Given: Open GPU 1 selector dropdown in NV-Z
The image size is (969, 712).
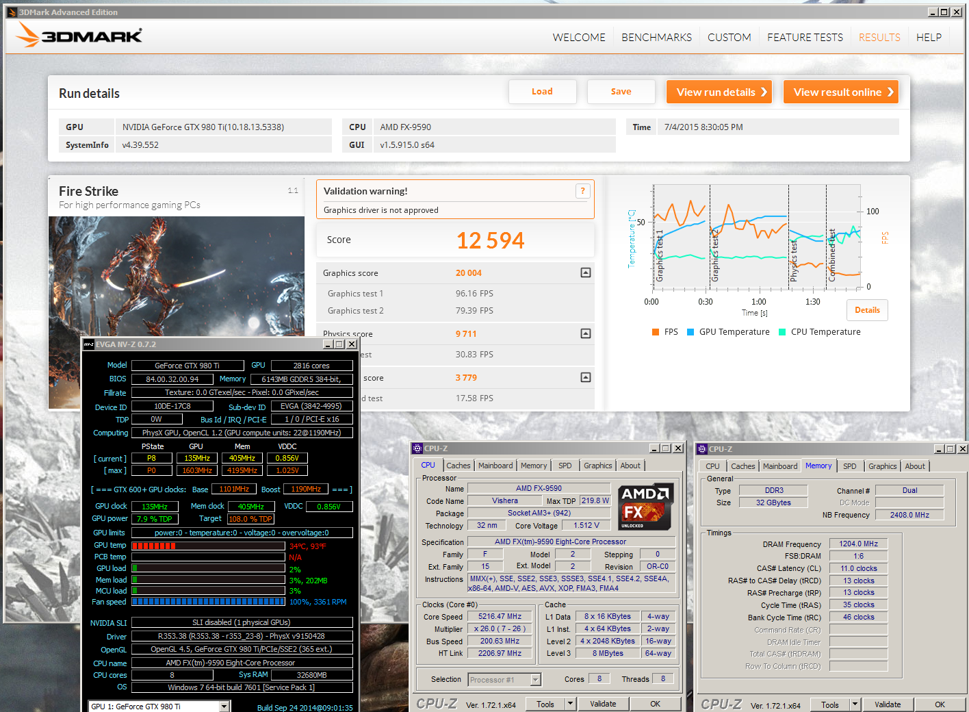Looking at the screenshot, I should click(224, 707).
